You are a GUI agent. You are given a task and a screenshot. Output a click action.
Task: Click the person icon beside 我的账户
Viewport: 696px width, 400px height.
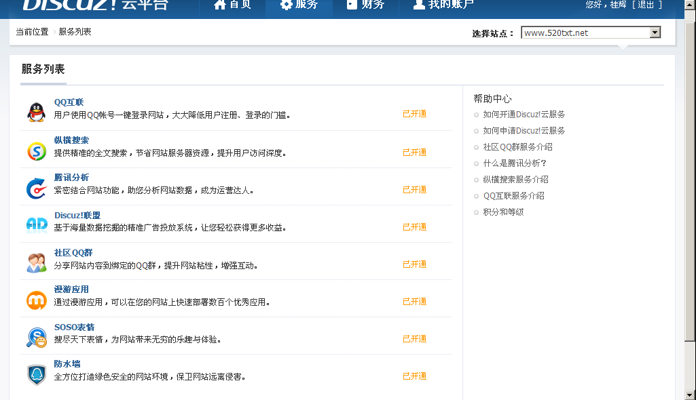(x=419, y=5)
